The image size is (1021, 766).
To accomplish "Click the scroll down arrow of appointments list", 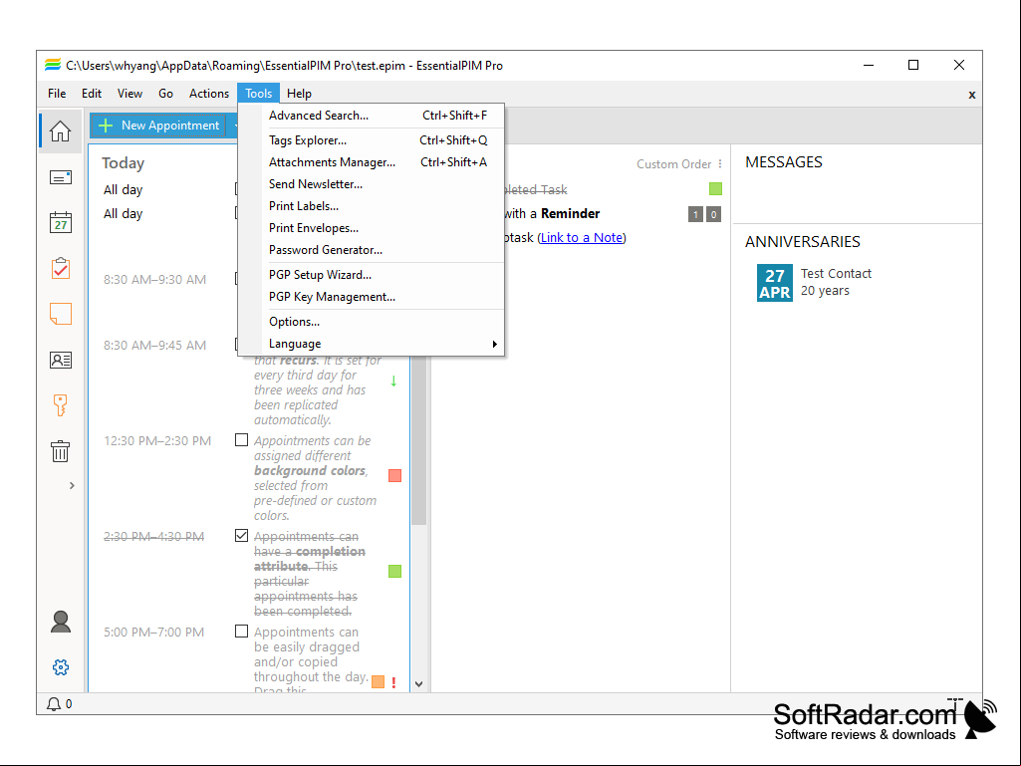I will pos(418,684).
